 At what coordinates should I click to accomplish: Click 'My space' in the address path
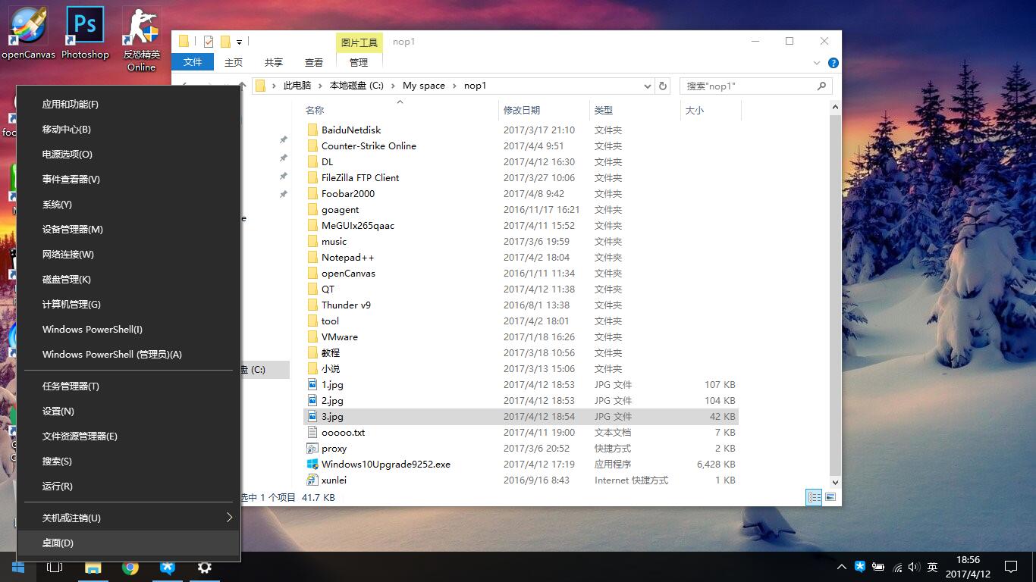(x=423, y=86)
